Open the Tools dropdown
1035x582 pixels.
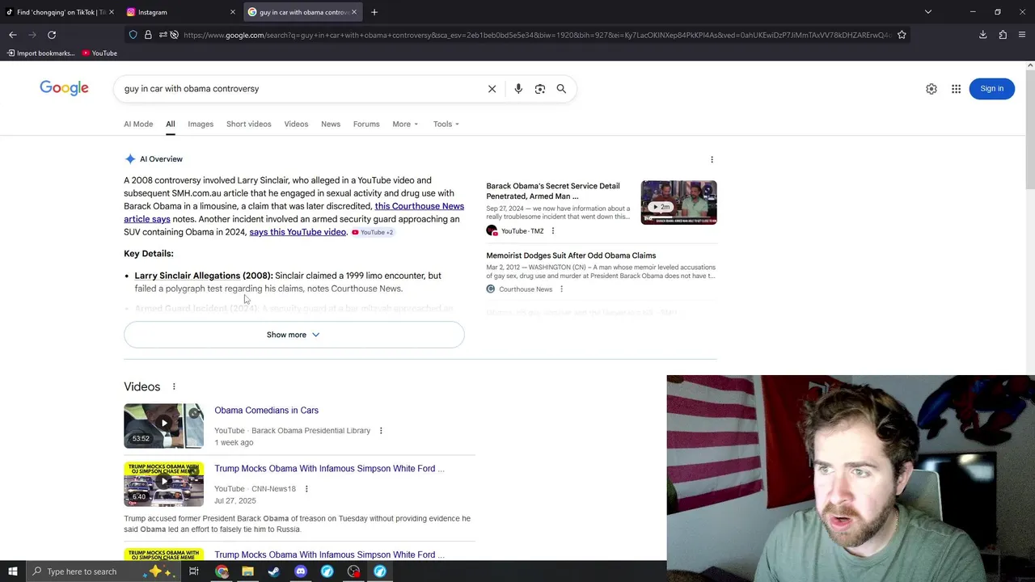pyautogui.click(x=446, y=124)
